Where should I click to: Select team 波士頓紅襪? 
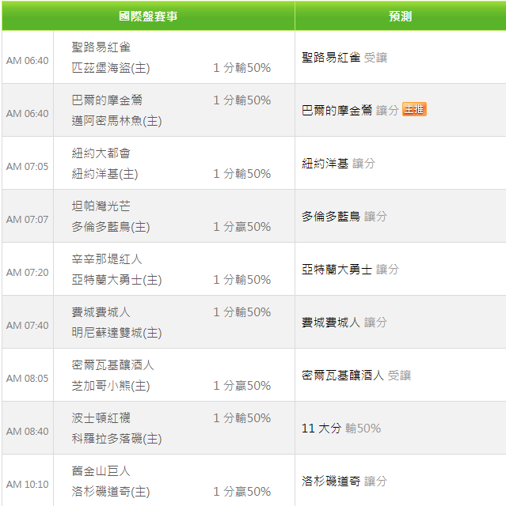[101, 418]
